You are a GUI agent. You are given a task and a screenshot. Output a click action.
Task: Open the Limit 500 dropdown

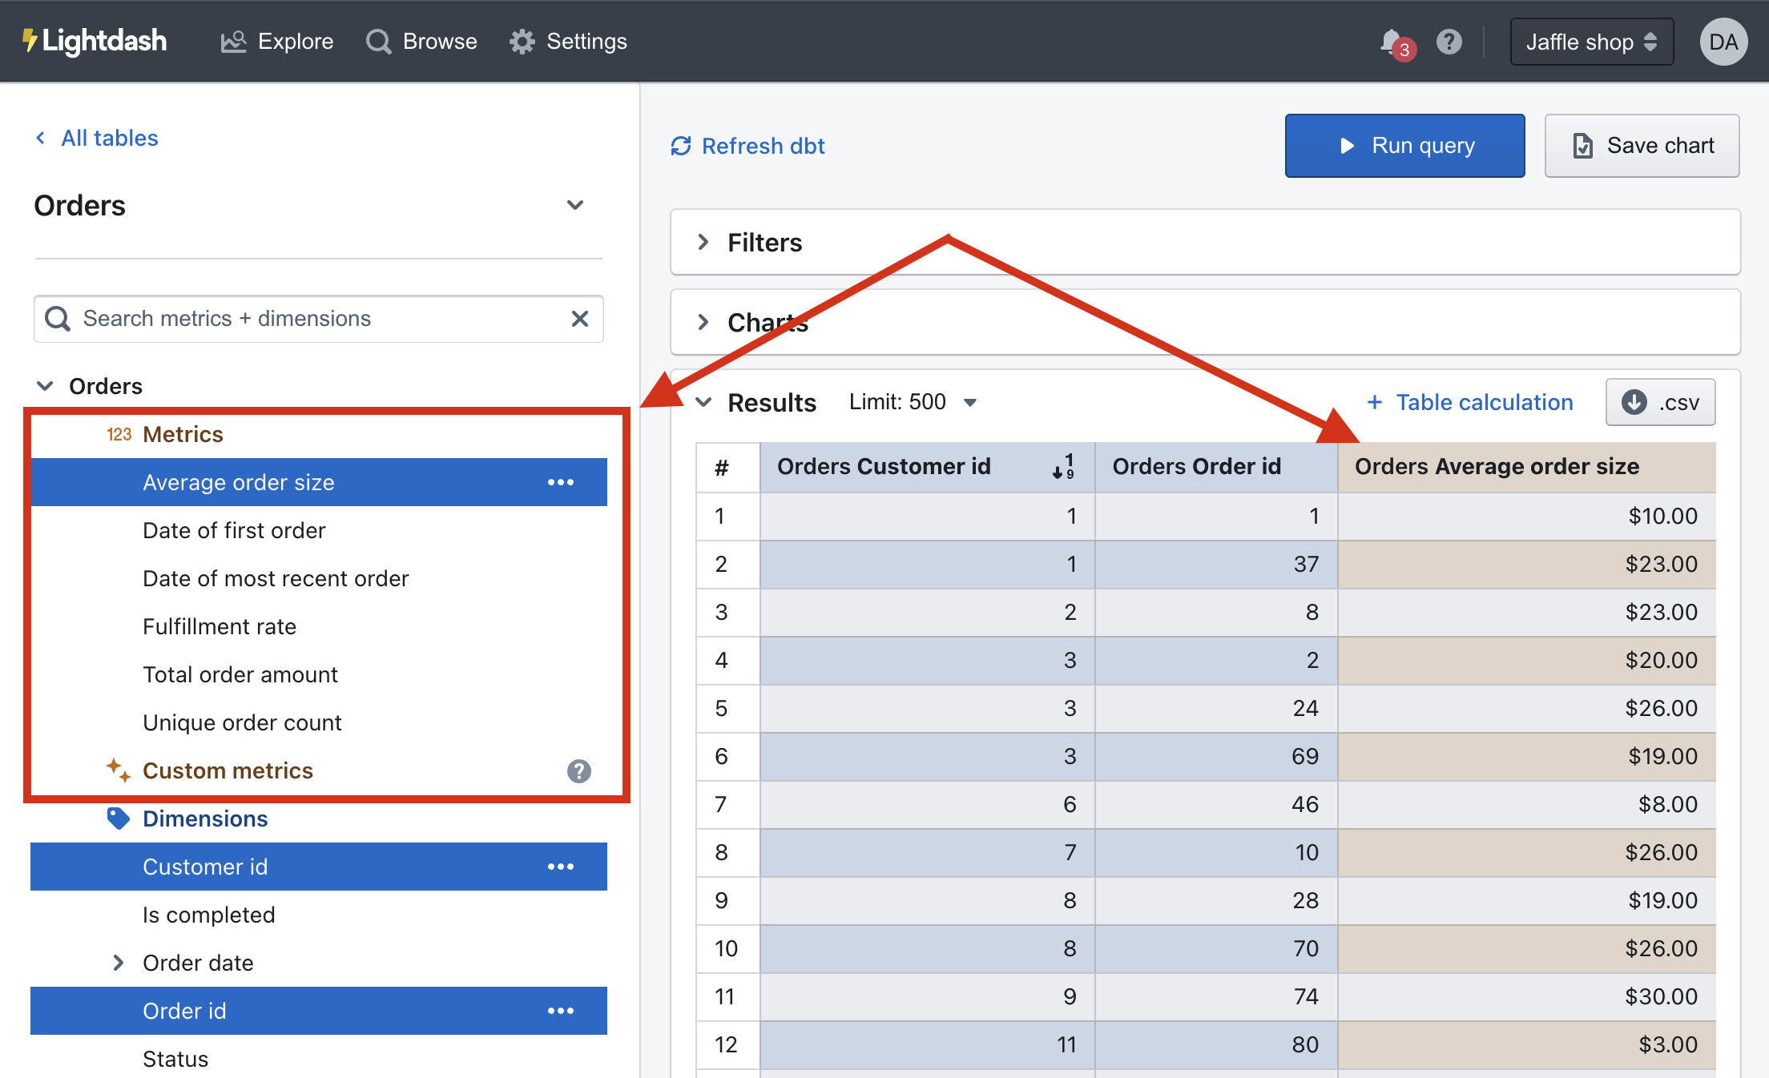coord(913,402)
